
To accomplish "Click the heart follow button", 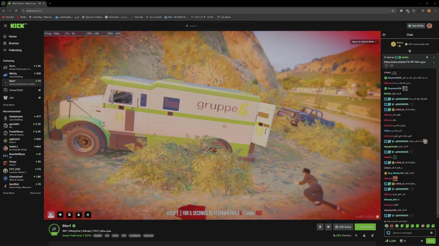I will (328, 227).
